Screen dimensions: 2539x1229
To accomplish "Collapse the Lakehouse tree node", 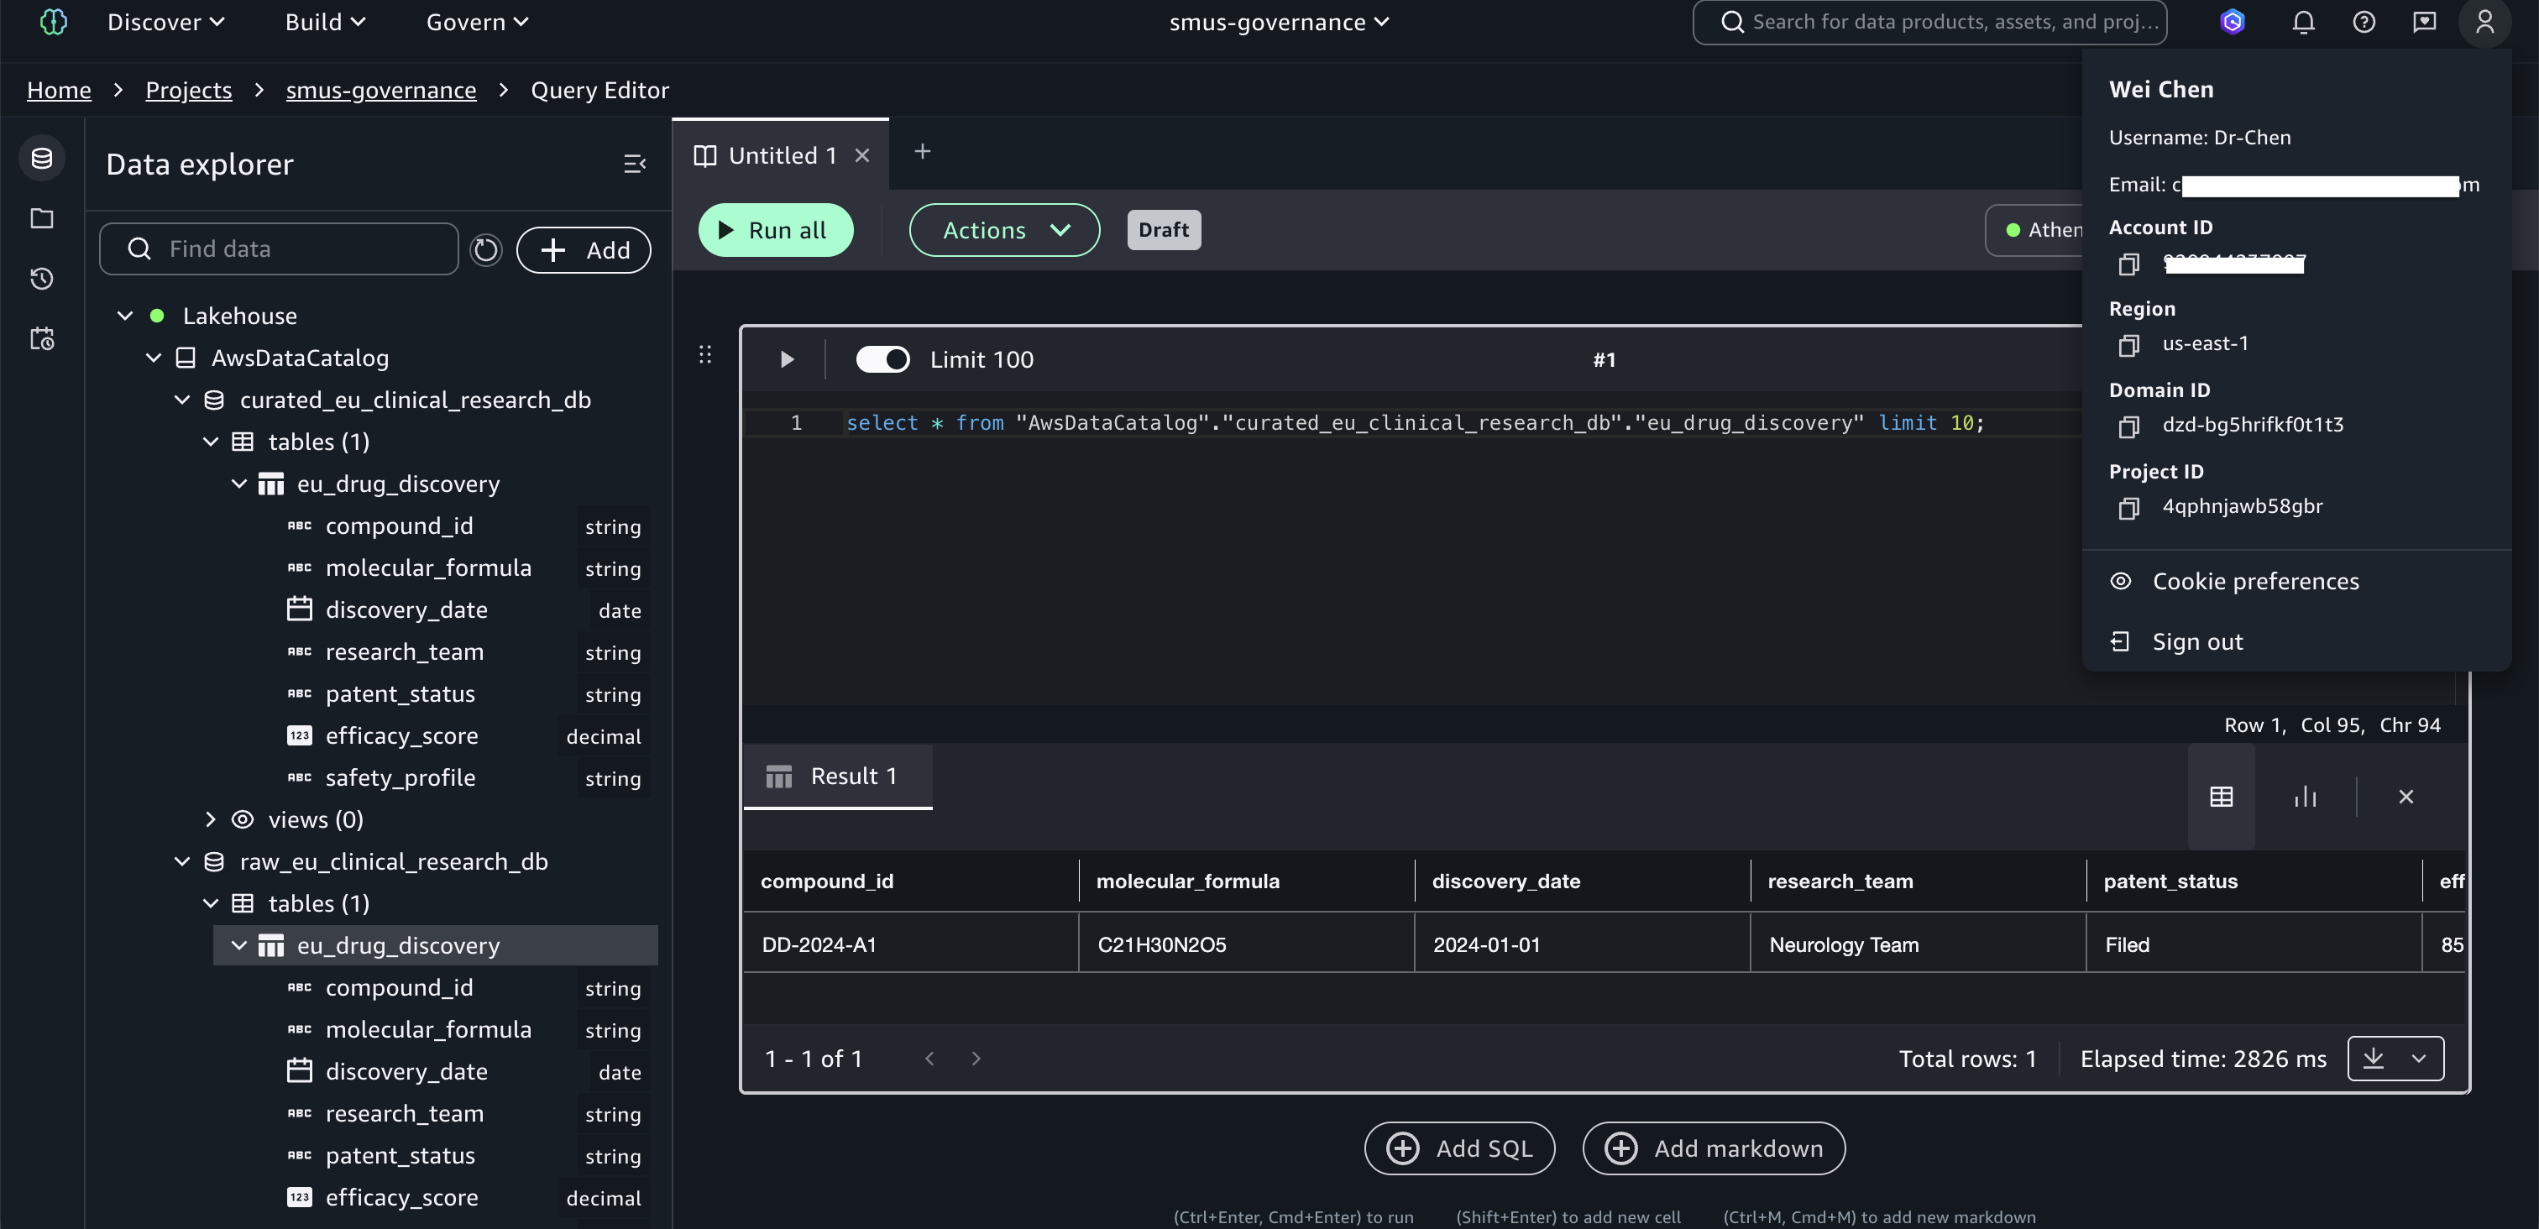I will pos(125,316).
